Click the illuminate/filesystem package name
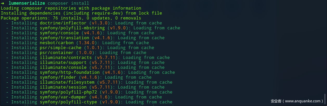327x106 pixels. pos(67,82)
